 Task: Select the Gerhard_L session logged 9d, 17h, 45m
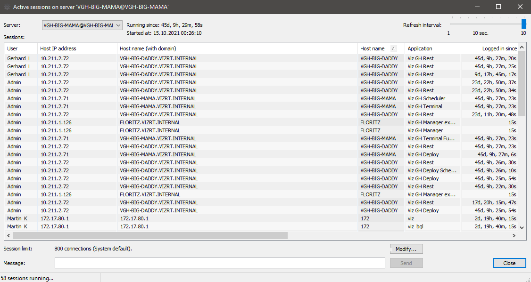[261, 74]
